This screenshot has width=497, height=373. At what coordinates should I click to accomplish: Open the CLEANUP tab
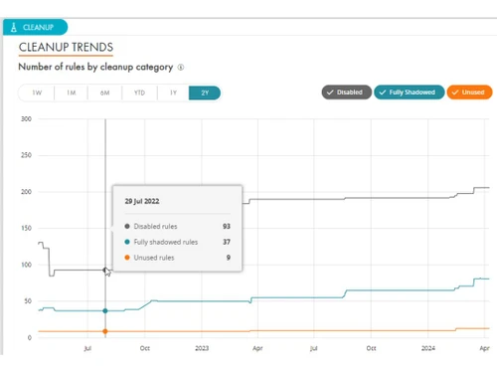(35, 27)
